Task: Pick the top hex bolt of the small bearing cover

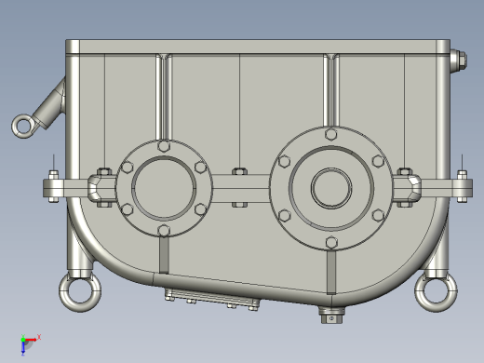Action: pos(164,146)
